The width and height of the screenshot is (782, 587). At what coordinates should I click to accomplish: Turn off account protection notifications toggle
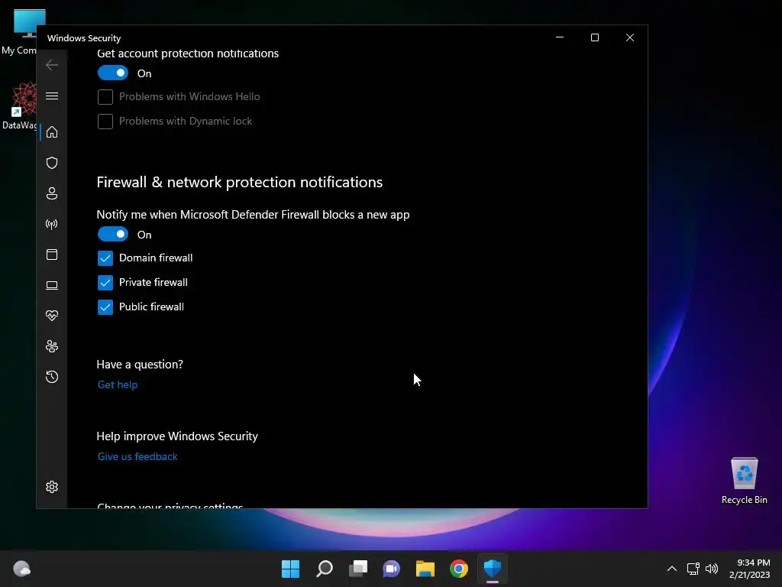coord(113,73)
